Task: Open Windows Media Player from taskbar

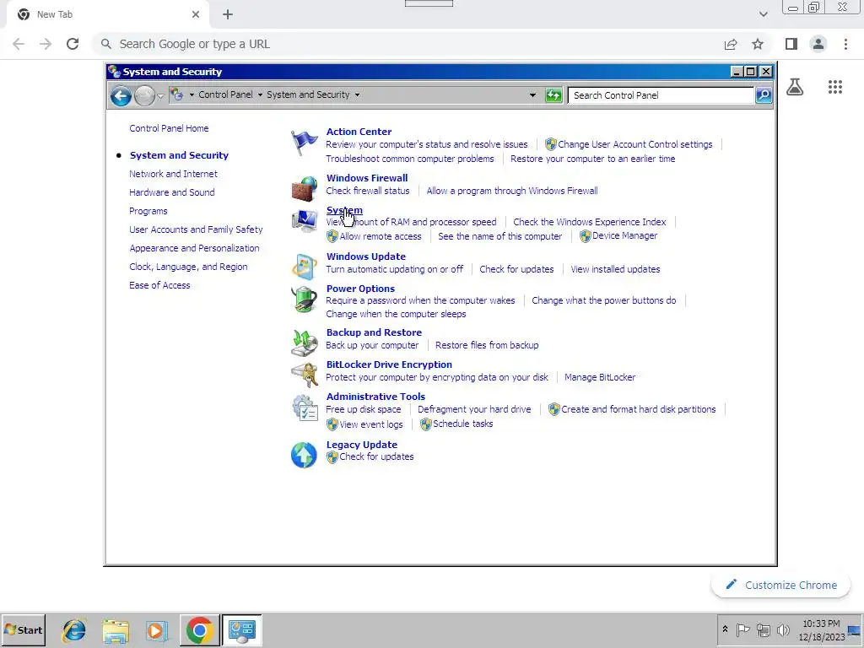Action: pos(157,629)
